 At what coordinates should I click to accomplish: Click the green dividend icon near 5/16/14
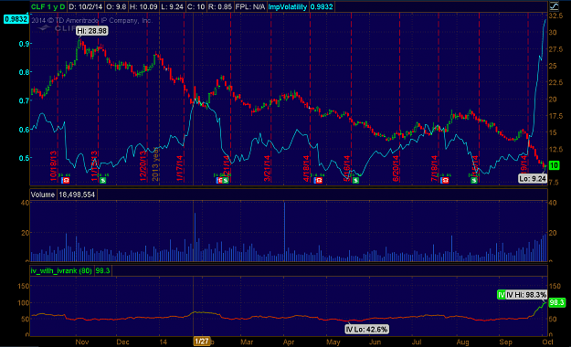(x=355, y=180)
